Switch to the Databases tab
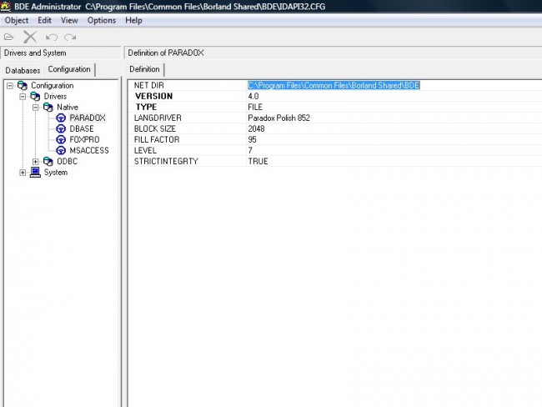 click(x=23, y=71)
